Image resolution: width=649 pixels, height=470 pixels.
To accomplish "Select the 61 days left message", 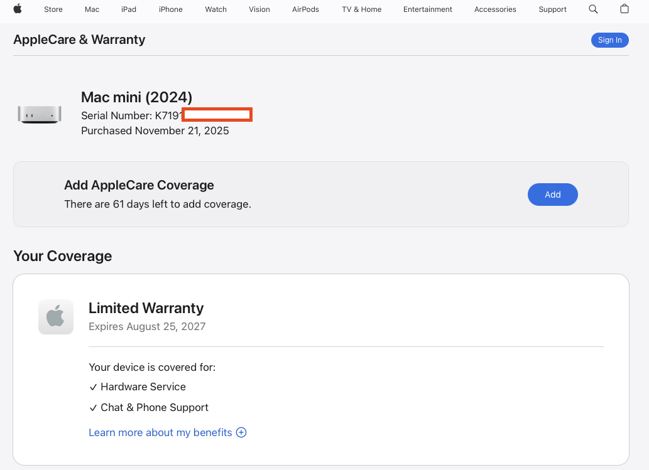I will coord(158,204).
